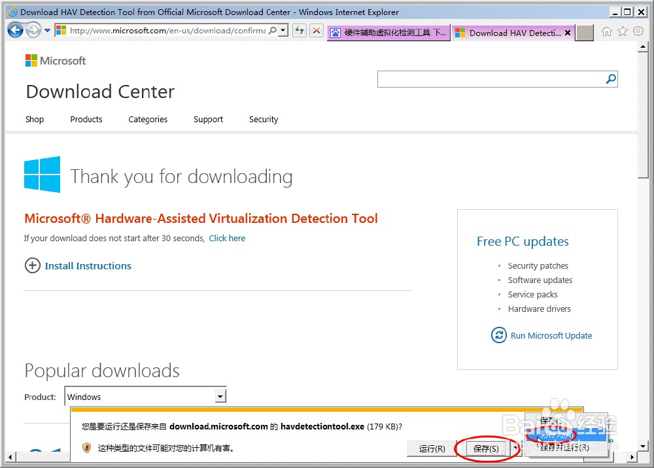Open Tools with the gear icon
The height and width of the screenshot is (468, 654).
click(638, 31)
